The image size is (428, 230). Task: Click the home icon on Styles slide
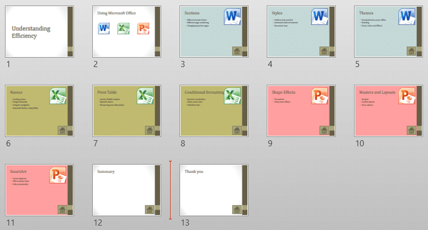tap(324, 52)
